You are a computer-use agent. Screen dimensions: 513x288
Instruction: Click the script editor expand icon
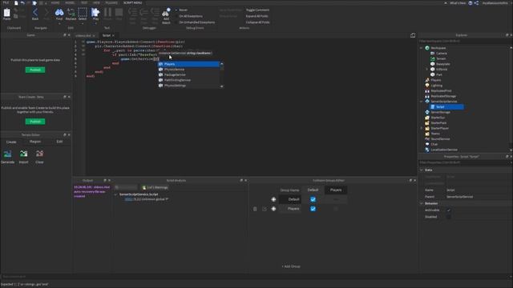(x=413, y=35)
